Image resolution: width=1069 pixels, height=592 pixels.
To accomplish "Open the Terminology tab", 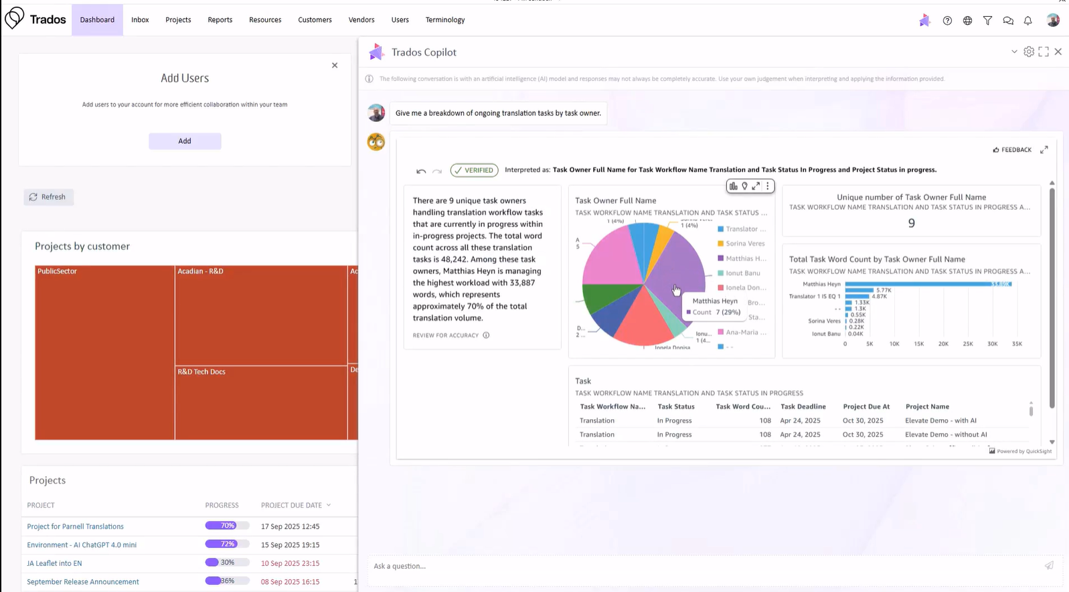I will point(445,19).
